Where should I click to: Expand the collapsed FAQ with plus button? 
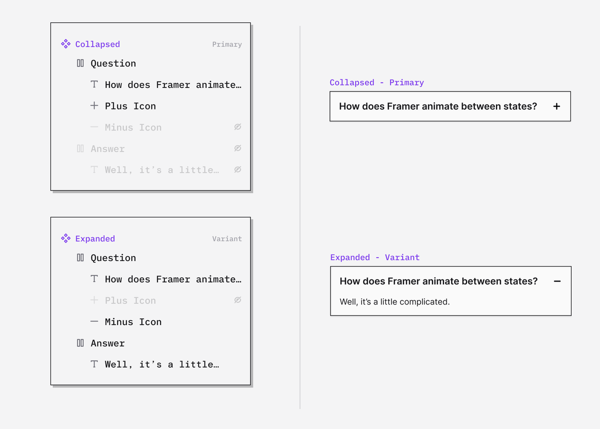556,106
